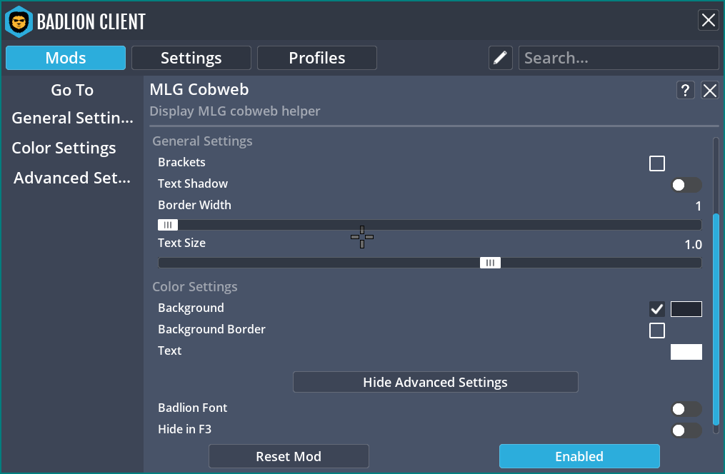Toggle the Text Shadow switch
The image size is (725, 474).
pos(686,185)
